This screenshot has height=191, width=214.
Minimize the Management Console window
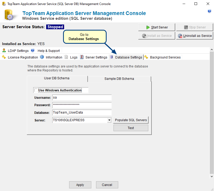(184, 4)
